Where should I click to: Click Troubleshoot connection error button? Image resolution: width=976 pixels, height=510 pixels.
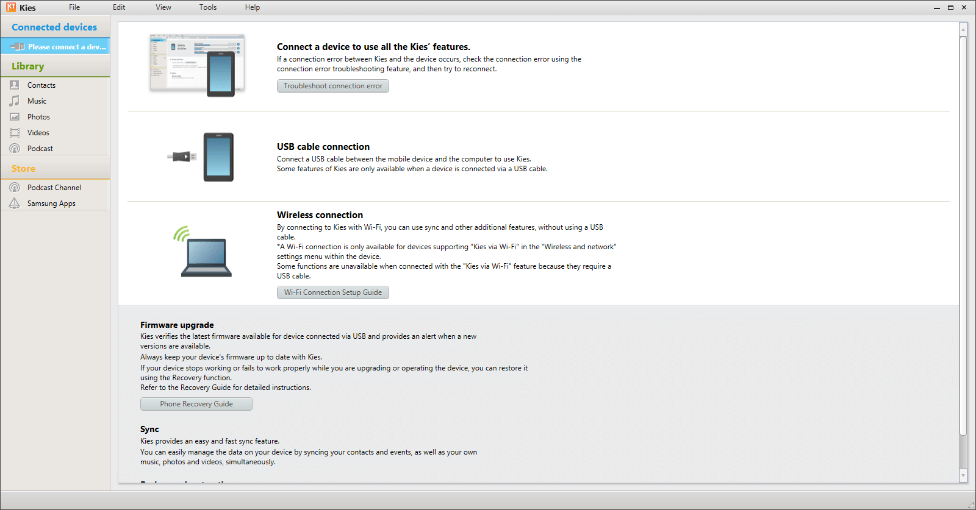(x=333, y=86)
